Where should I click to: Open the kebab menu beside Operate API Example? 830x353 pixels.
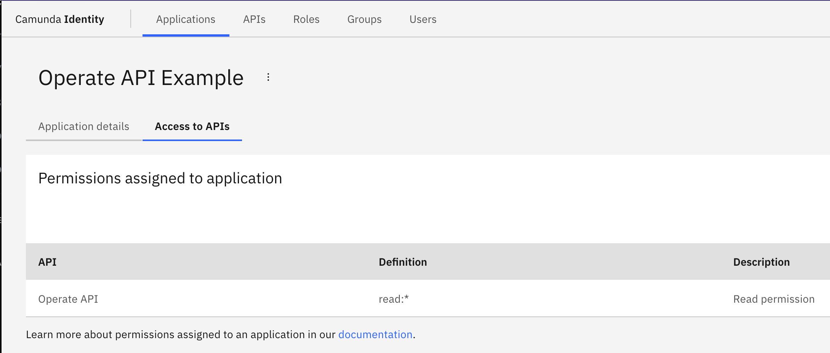(x=268, y=77)
